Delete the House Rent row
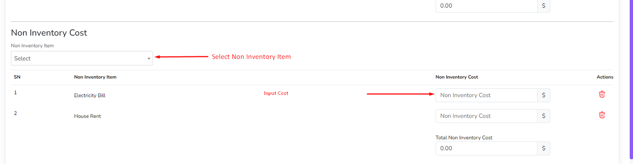633x164 pixels. tap(602, 115)
